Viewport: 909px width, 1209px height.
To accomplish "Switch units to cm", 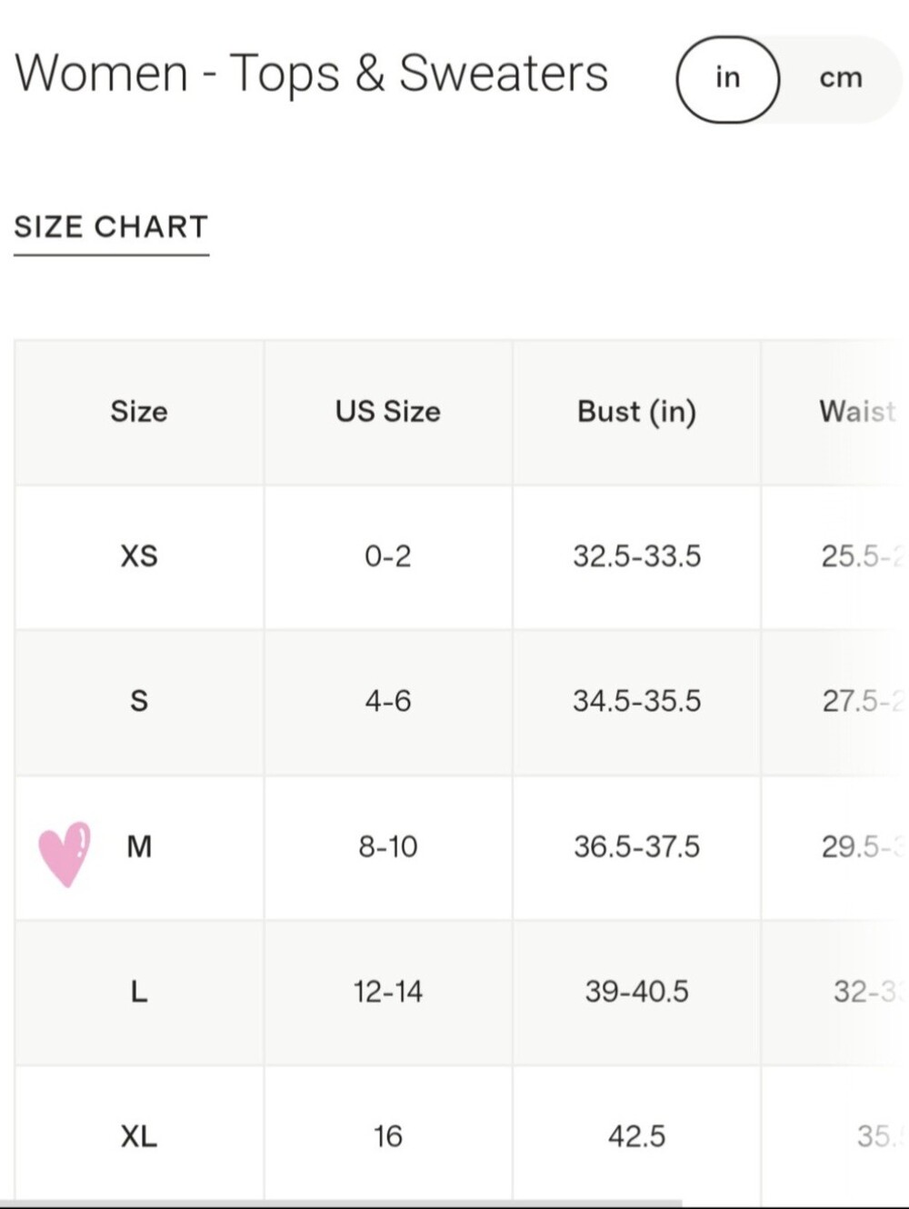I will [841, 78].
